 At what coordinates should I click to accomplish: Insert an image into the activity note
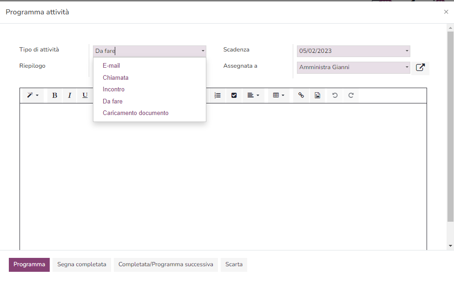tap(317, 95)
